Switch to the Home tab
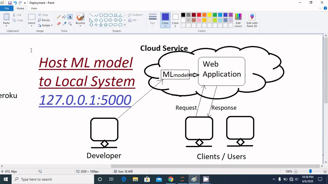Viewport: 328px width, 184px height. click(x=20, y=8)
